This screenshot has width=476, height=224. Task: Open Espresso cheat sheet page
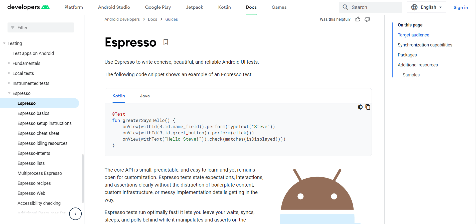(38, 133)
